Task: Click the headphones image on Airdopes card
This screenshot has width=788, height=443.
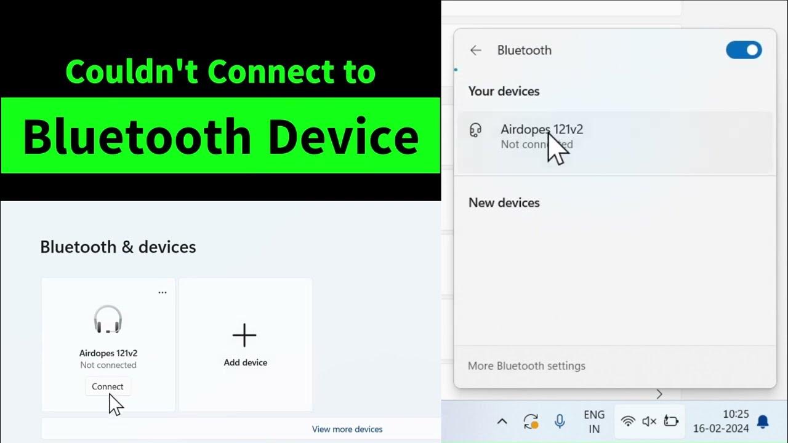Action: [x=108, y=319]
